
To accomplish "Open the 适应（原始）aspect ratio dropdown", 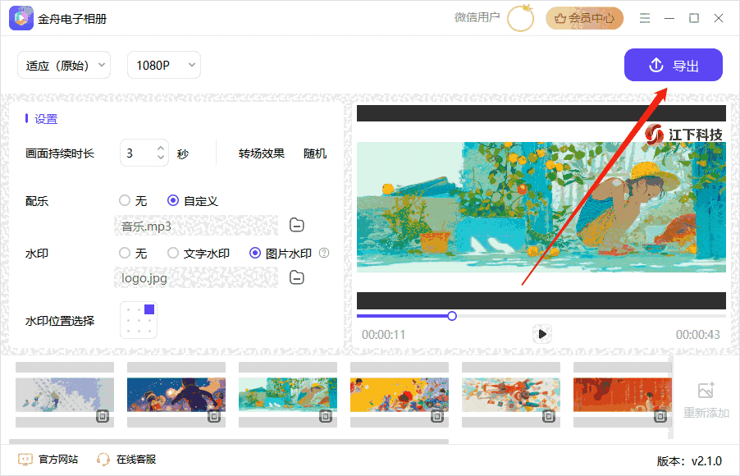I will [64, 64].
